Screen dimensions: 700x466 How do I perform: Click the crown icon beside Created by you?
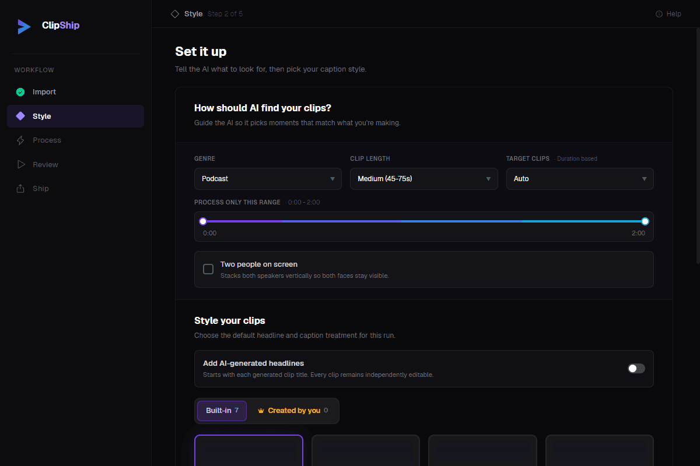(261, 411)
